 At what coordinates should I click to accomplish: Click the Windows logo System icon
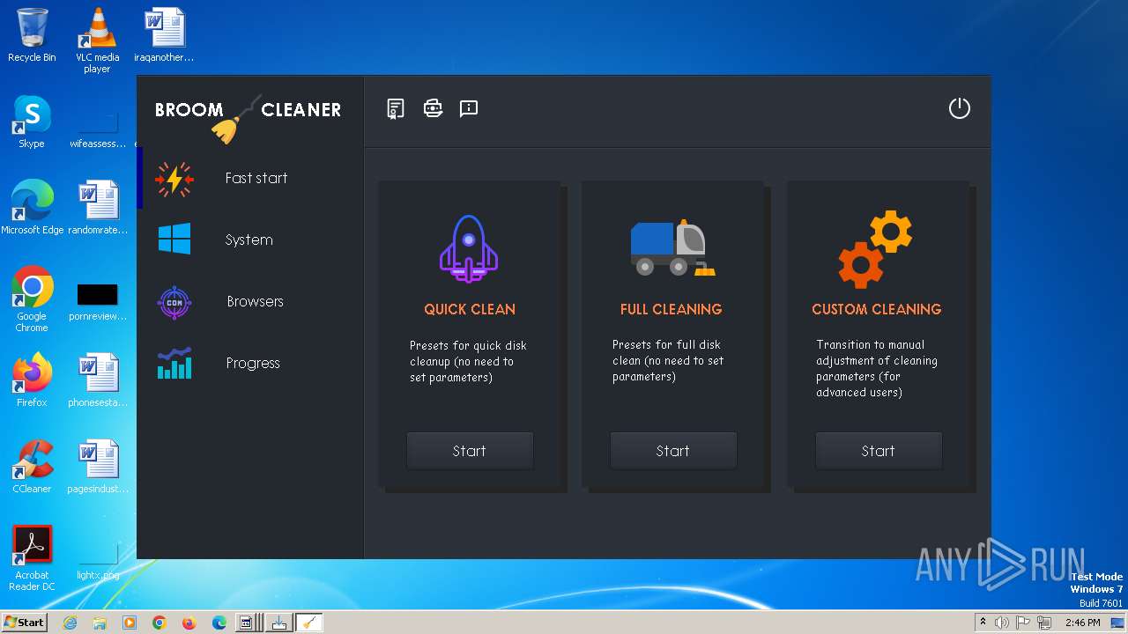click(174, 239)
